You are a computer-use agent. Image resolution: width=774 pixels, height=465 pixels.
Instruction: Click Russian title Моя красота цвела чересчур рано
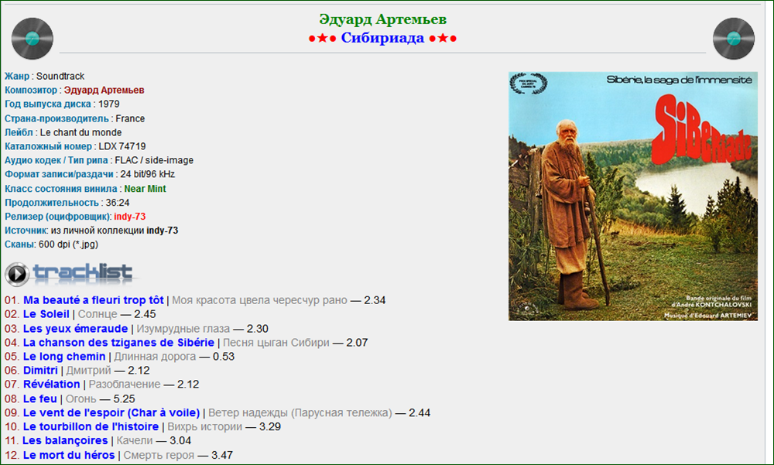point(259,300)
